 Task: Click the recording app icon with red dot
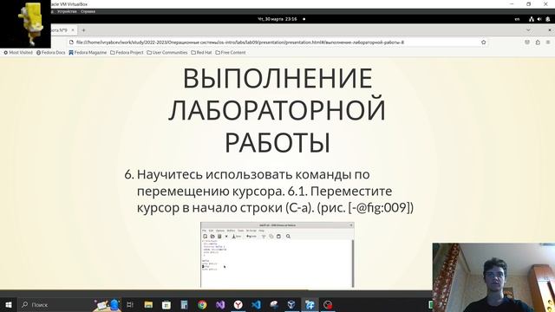[x=328, y=304]
